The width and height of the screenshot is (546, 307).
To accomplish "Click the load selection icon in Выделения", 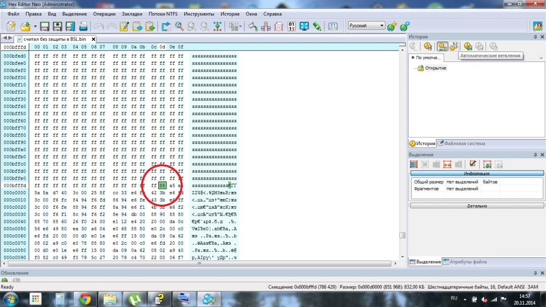I will tap(487, 165).
